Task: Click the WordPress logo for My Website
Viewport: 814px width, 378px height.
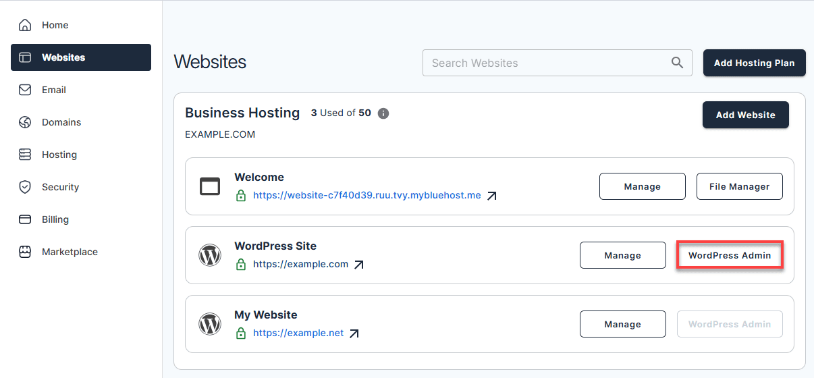Action: point(210,324)
